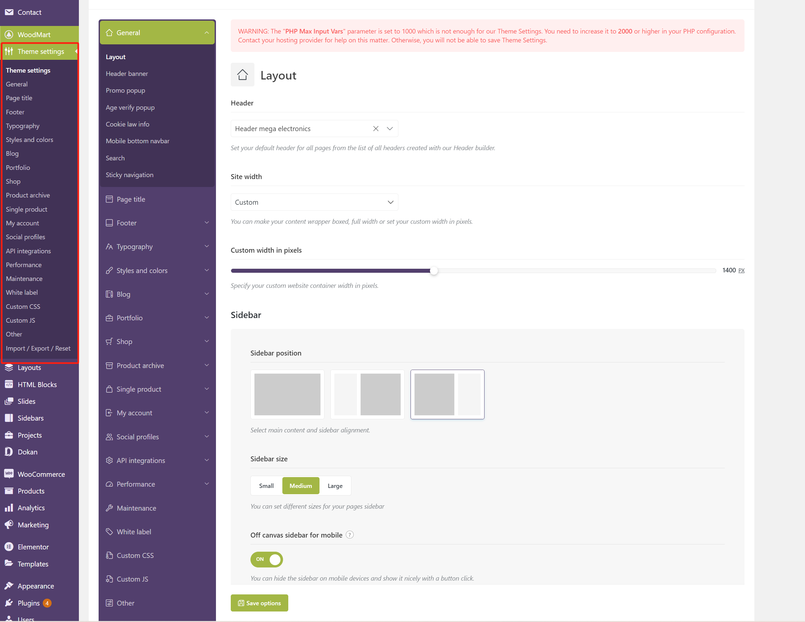Click Import / Export / Reset menu item

pos(38,348)
